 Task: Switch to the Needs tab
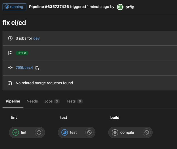click(x=32, y=101)
